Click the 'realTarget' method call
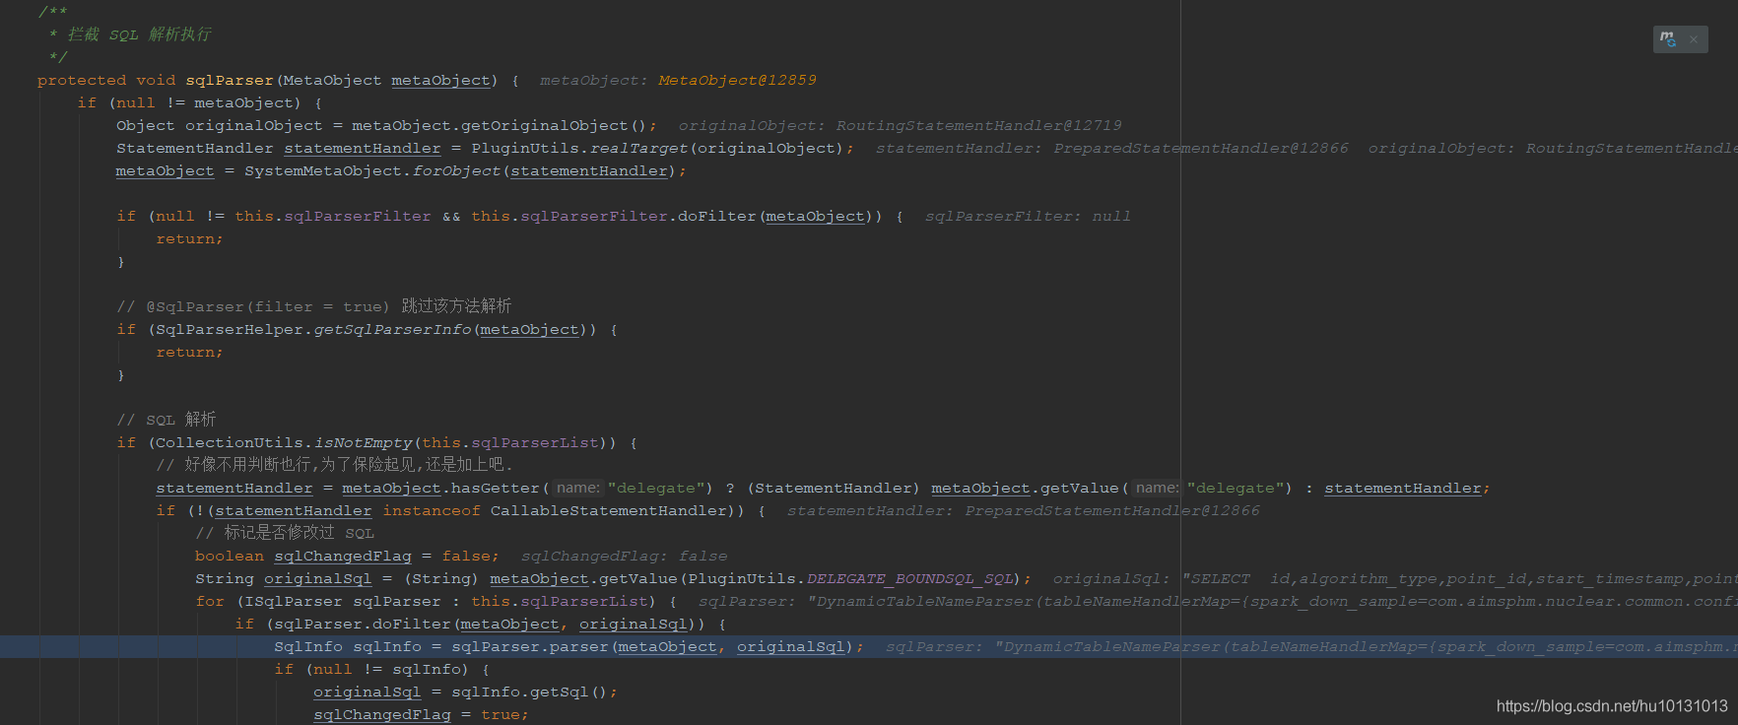The image size is (1738, 725). tap(638, 149)
